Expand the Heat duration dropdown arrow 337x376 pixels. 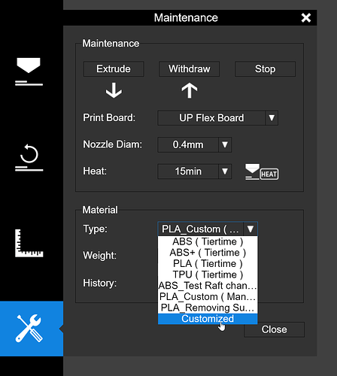225,171
